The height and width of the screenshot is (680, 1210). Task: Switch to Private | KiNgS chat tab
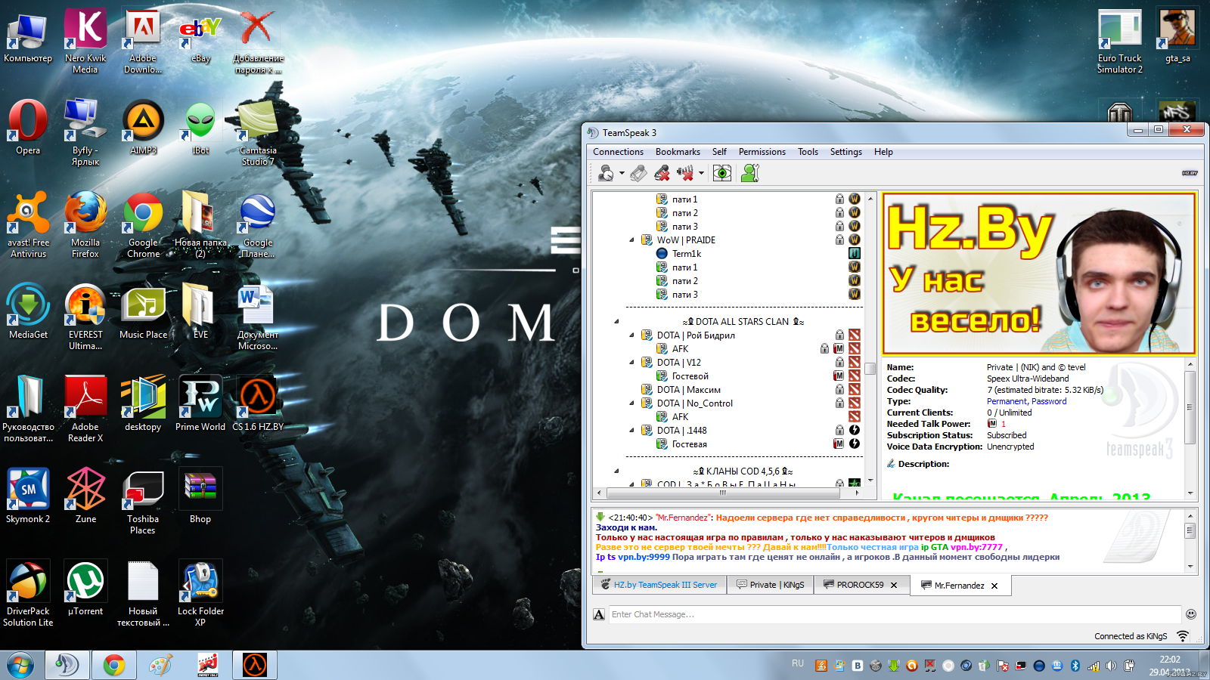click(770, 585)
